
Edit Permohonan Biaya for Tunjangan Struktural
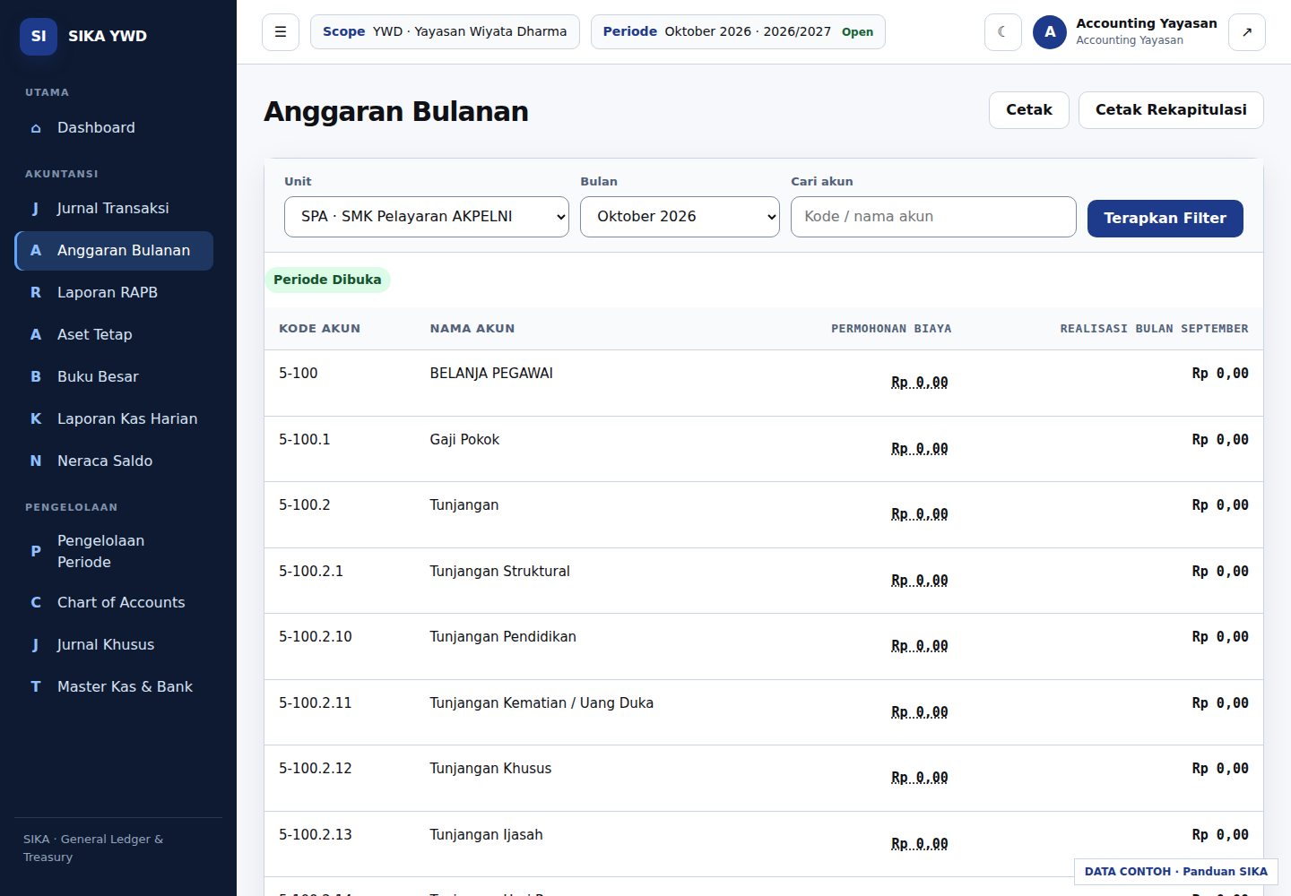tap(919, 581)
